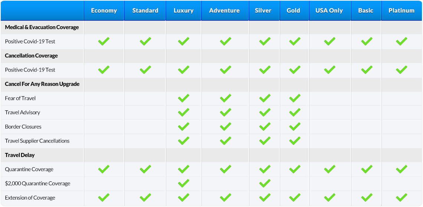Viewport: 423px width, 207px height.
Task: Click Platinum's Extension of Coverage checkmark
Action: pos(401,198)
